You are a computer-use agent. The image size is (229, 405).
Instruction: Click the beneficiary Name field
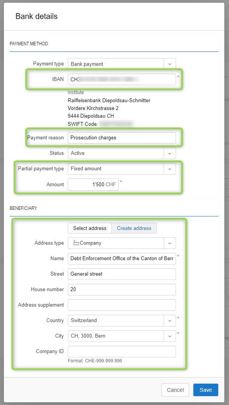click(x=122, y=259)
